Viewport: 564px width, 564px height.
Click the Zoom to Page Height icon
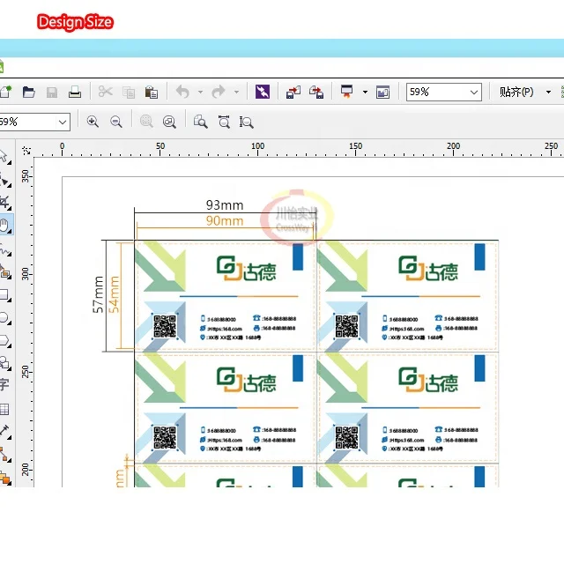pyautogui.click(x=247, y=122)
